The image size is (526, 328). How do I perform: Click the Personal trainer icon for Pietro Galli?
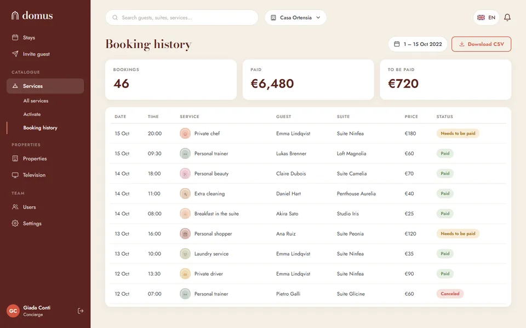coord(185,294)
